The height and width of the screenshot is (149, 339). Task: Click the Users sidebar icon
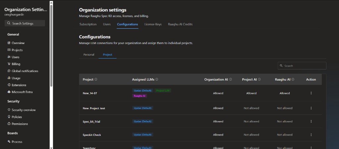coord(9,57)
